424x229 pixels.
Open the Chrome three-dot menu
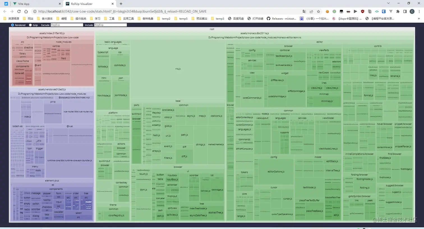point(419,11)
